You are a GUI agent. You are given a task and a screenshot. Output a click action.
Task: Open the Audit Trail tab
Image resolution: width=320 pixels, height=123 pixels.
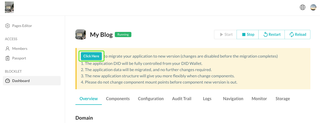coord(182,99)
